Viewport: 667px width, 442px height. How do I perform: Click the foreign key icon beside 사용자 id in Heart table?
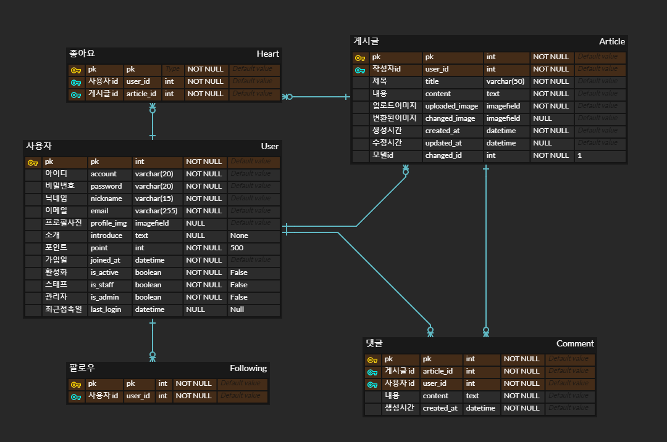pyautogui.click(x=76, y=83)
